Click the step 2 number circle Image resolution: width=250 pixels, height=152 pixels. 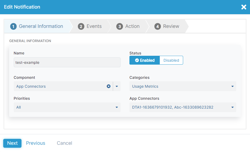pyautogui.click(x=81, y=26)
